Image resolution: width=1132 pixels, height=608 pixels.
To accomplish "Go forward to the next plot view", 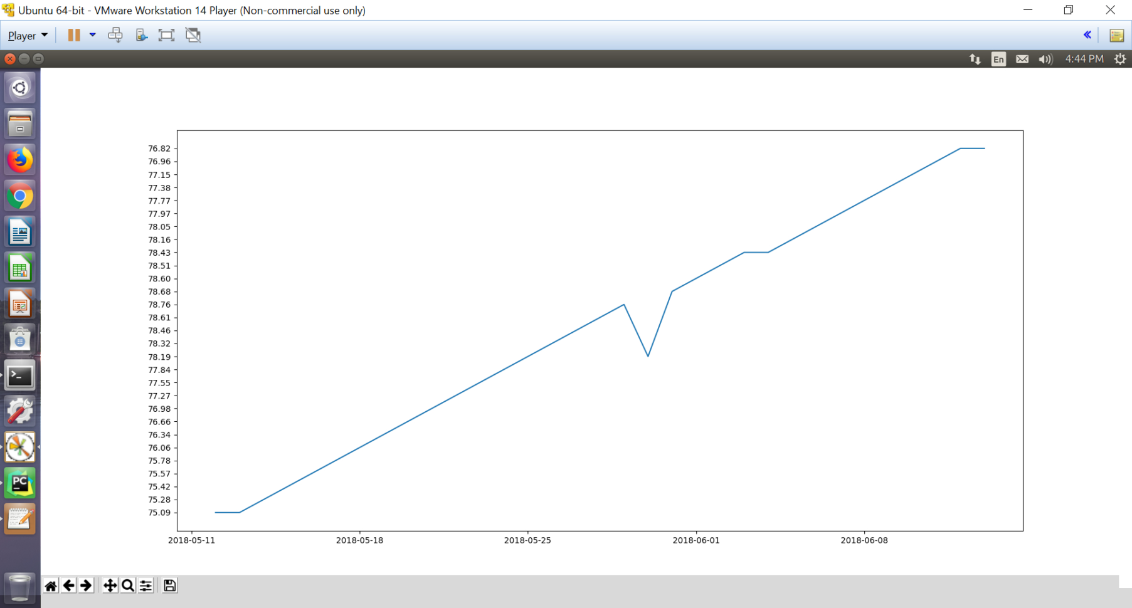I will pos(86,585).
